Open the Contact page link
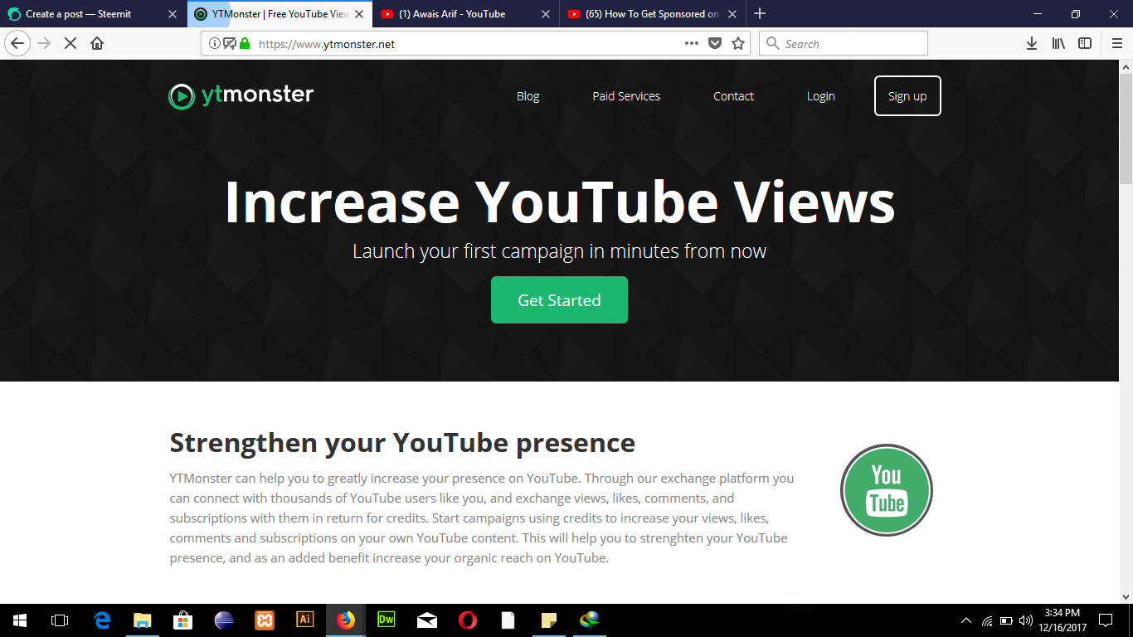The image size is (1133, 637). (733, 96)
